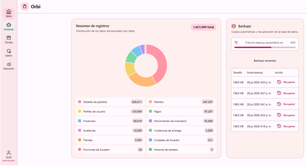Click the 120,004 count value
Viewport: 306px width, 167px height.
[x=136, y=111]
